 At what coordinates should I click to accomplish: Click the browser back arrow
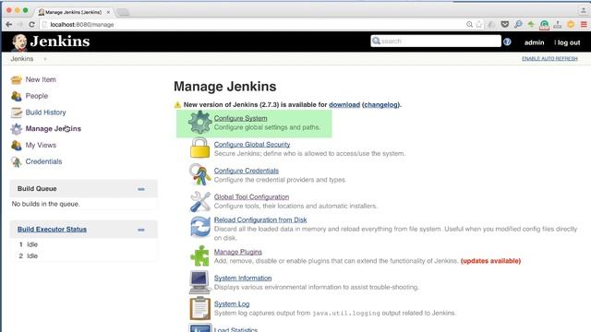(9, 25)
